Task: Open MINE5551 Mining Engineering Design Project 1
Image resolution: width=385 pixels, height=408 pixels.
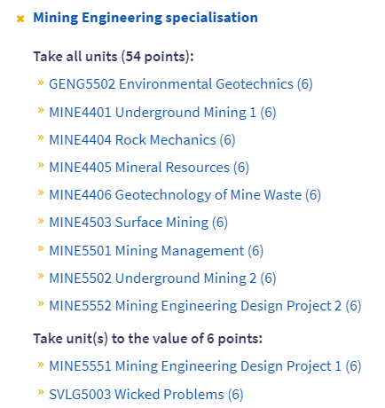Action: pos(205,366)
